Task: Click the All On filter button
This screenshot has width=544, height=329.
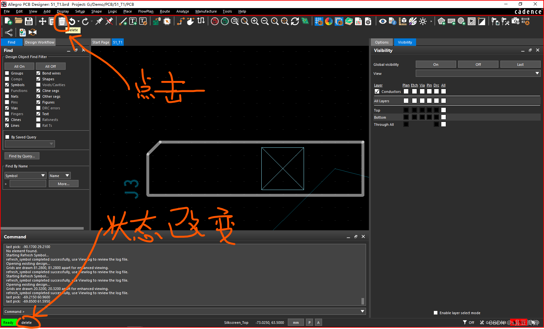Action: tap(19, 66)
